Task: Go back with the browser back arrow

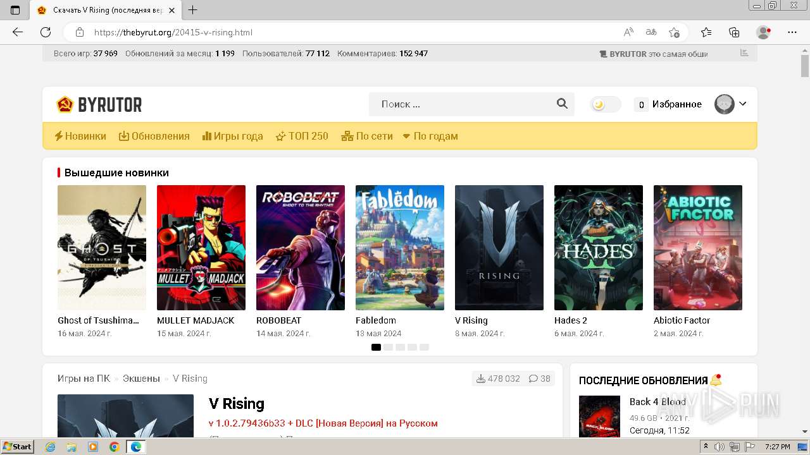Action: coord(18,32)
